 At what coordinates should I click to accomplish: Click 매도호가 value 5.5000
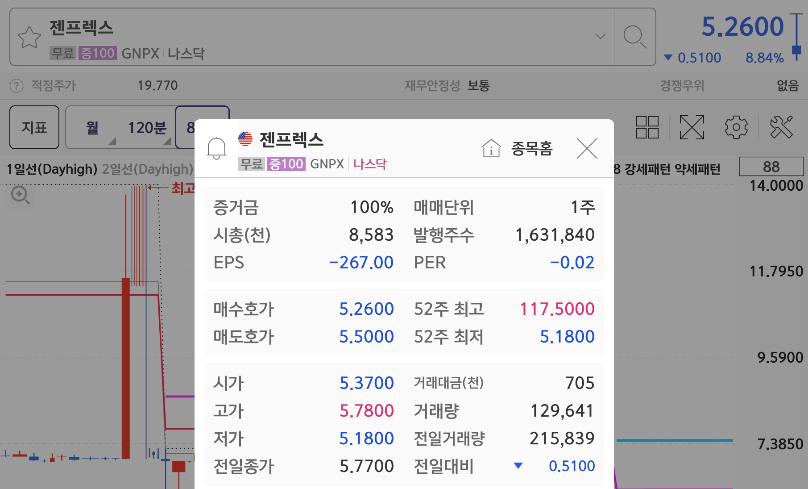point(366,336)
